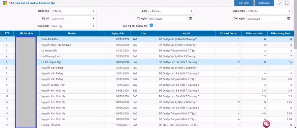Uncheck Hiển thị chi tiết kỳ thi

coord(151,25)
